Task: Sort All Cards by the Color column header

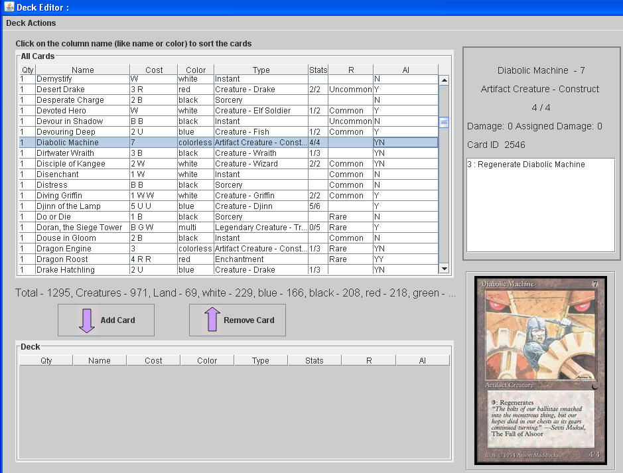Action: click(196, 70)
